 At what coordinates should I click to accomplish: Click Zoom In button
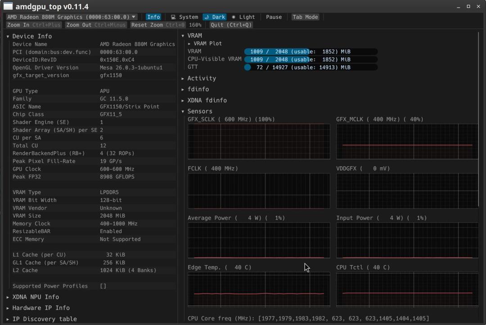point(34,25)
